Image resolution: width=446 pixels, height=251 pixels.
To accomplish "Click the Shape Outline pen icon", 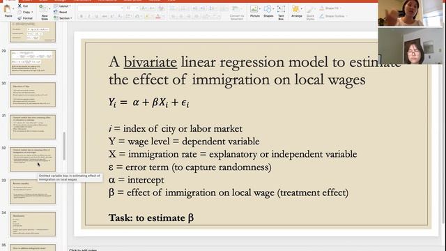I will tap(322, 16).
